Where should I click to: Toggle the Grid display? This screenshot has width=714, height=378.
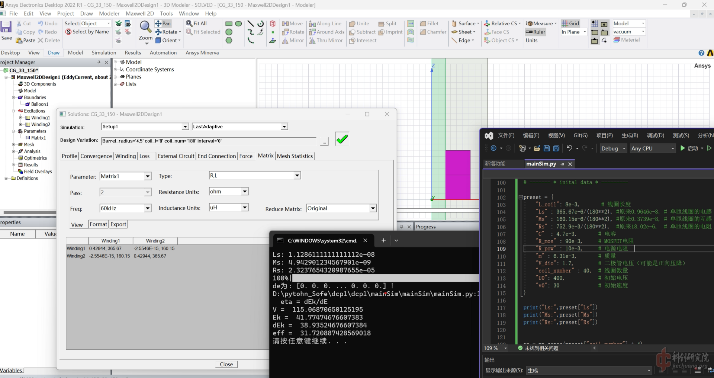pos(570,23)
